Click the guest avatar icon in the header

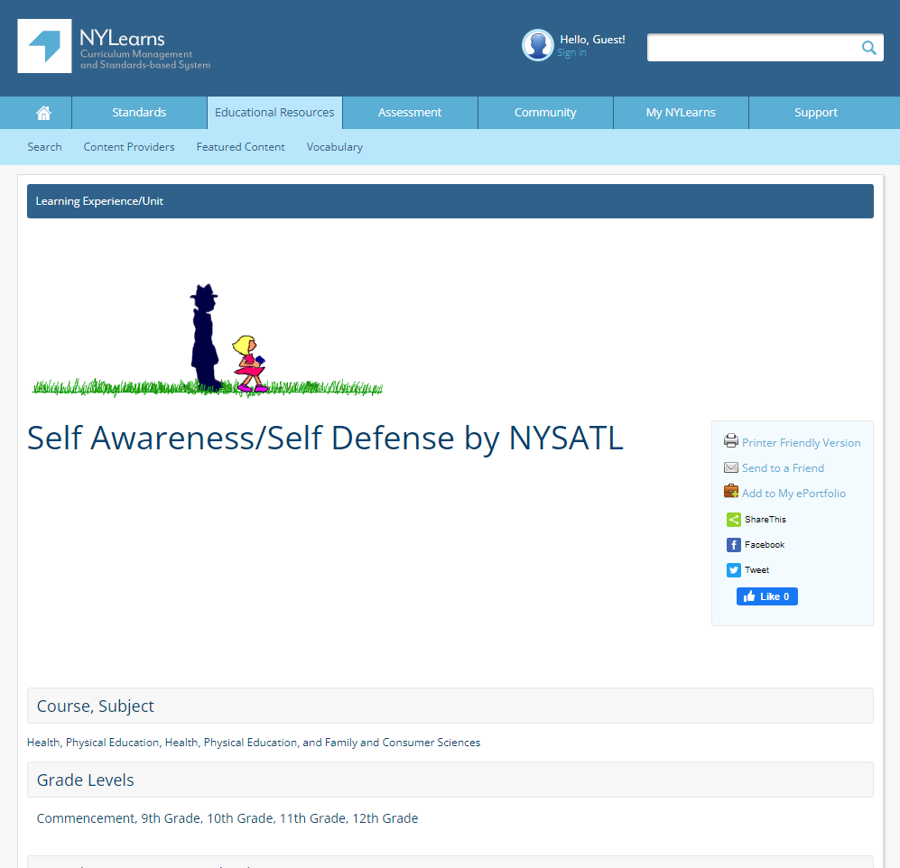[x=538, y=45]
